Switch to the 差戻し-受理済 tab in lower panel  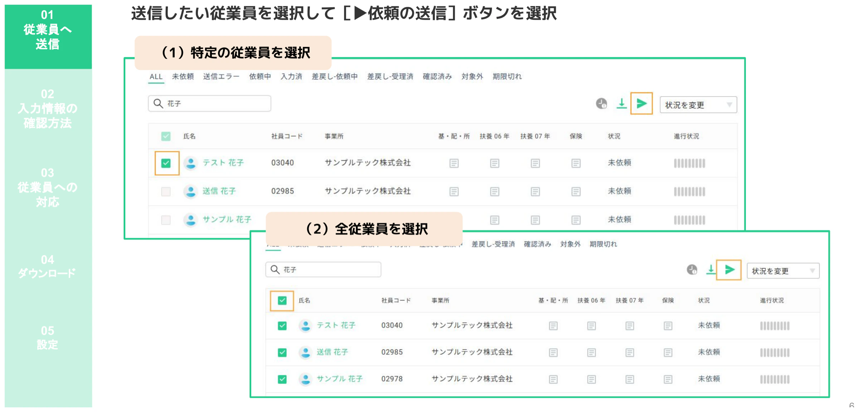493,244
